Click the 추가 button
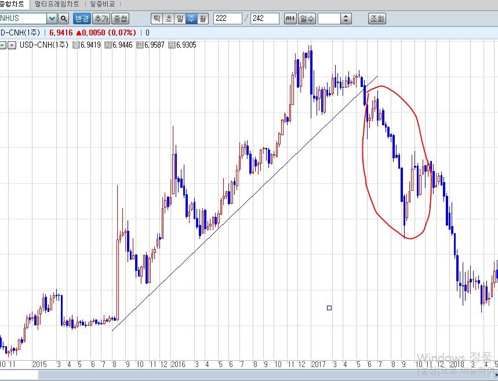 [x=101, y=19]
